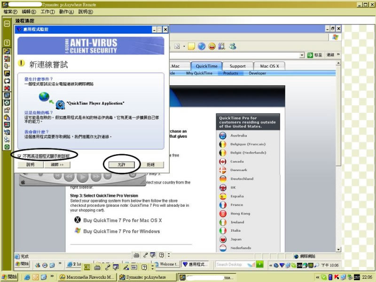Click the help icon on lower floating IME bar
Screen dimensions: 376x282
tap(144, 267)
